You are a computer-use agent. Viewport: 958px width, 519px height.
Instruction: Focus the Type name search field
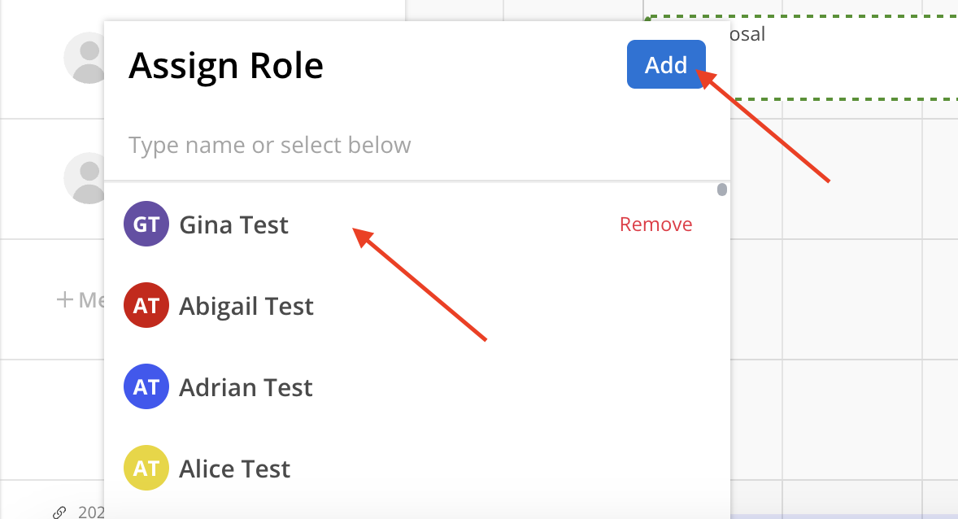click(x=416, y=145)
